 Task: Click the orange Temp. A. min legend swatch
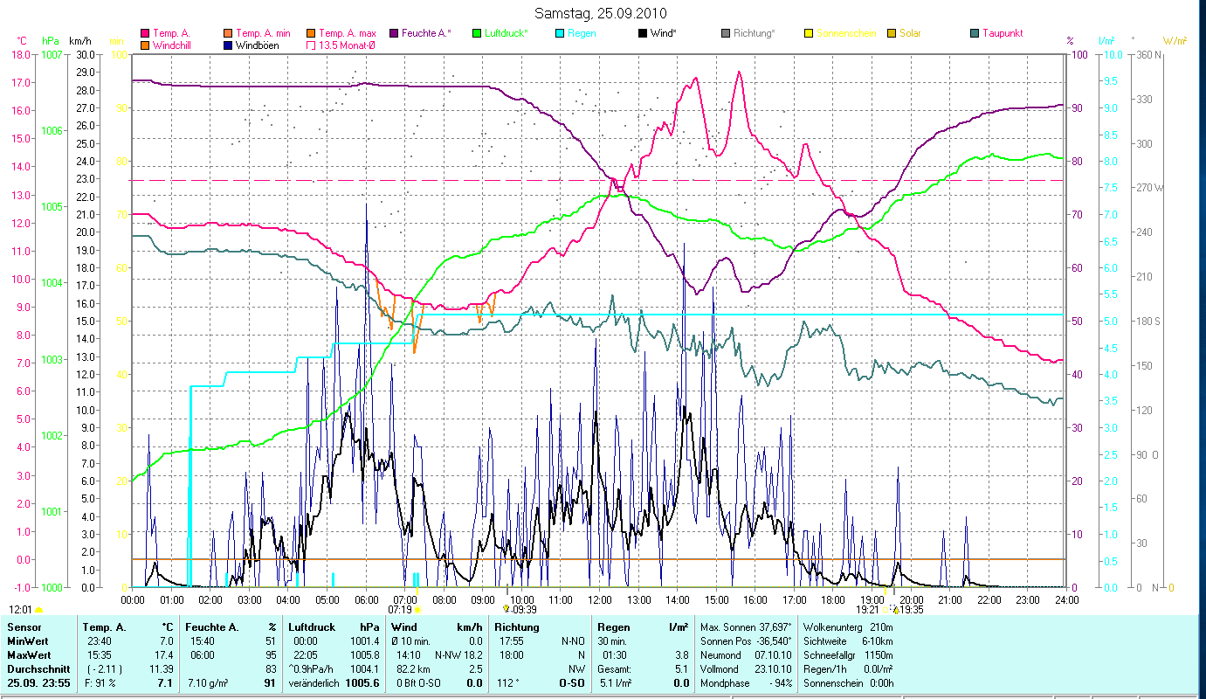(227, 33)
